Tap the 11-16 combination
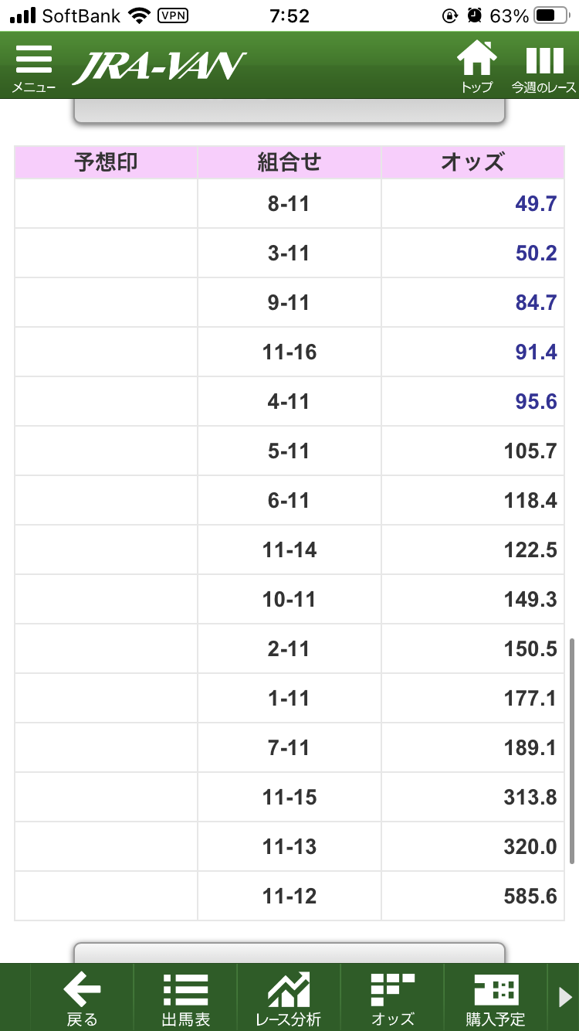This screenshot has width=579, height=1031. (x=289, y=352)
